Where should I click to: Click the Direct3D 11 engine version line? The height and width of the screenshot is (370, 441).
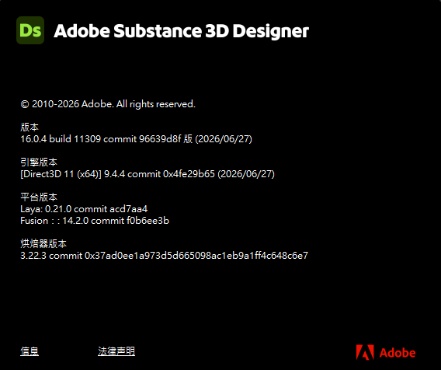click(x=148, y=174)
